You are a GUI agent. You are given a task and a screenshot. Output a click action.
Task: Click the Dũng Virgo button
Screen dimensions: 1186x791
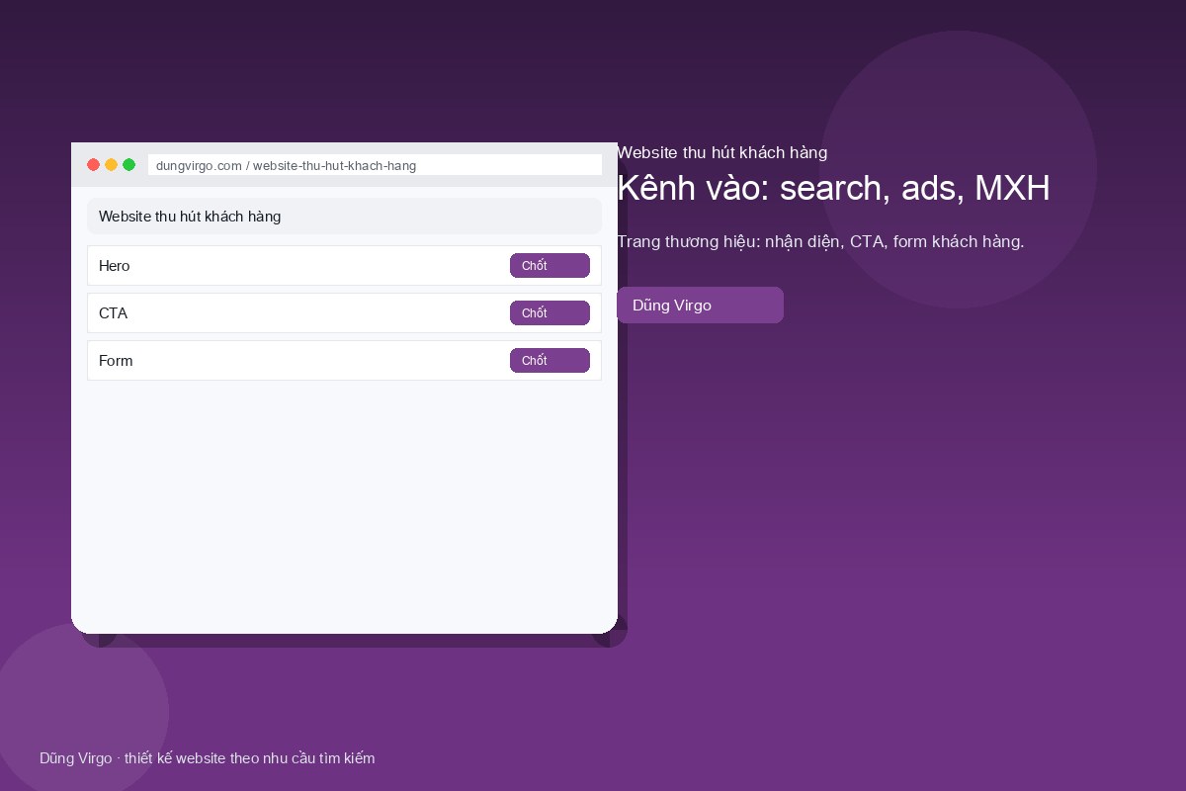coord(700,305)
